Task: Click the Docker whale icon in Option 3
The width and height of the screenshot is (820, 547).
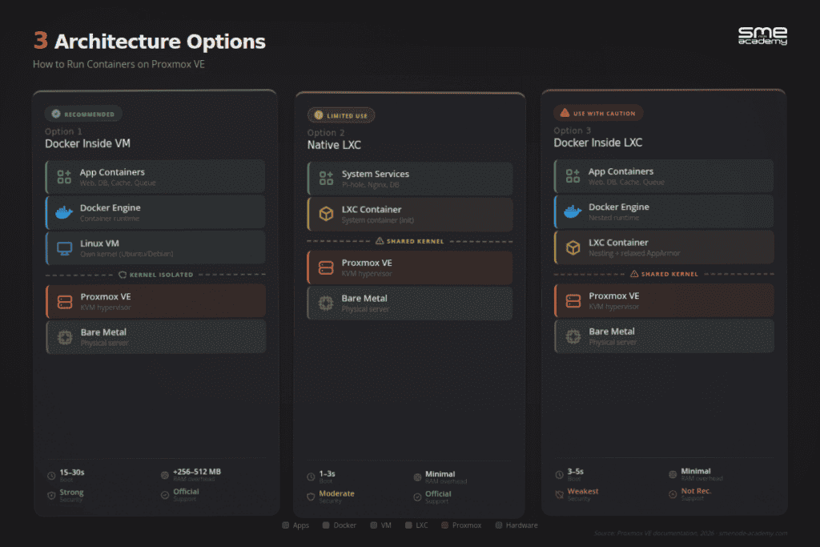Action: [573, 211]
